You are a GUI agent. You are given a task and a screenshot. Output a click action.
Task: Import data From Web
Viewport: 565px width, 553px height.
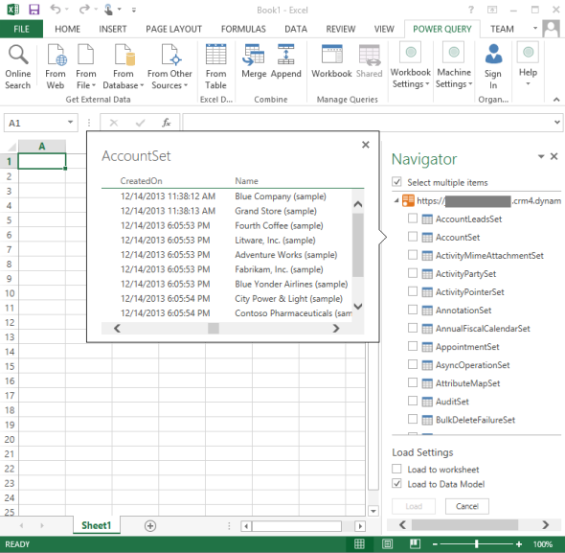56,66
